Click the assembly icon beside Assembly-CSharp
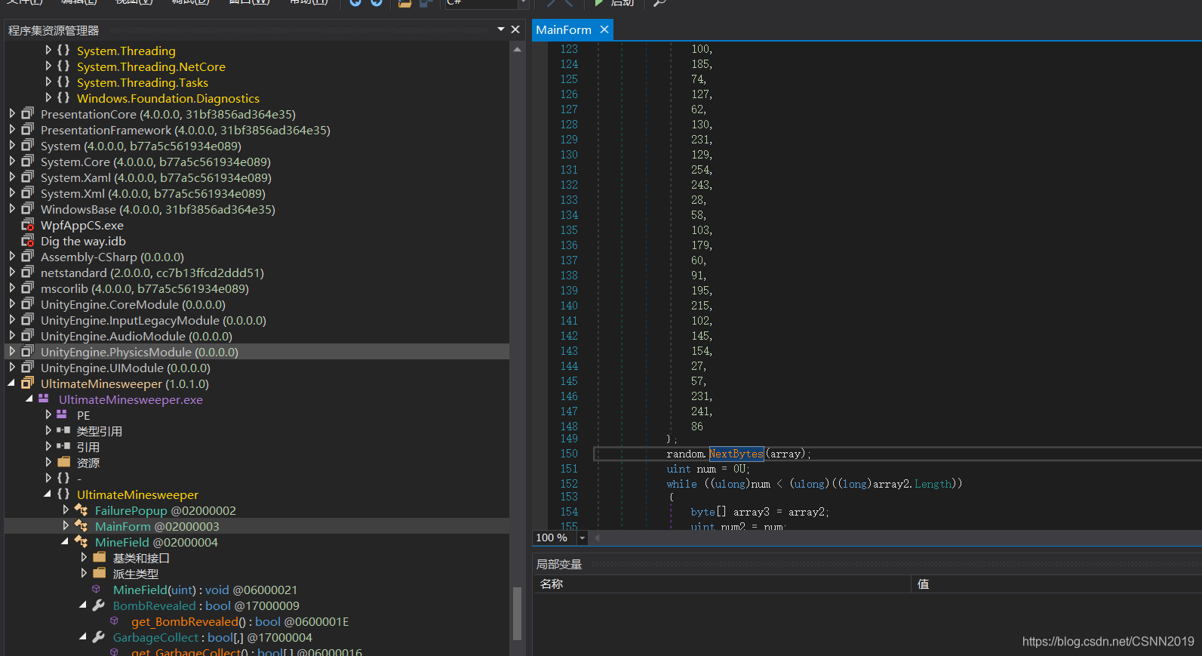 click(x=28, y=256)
